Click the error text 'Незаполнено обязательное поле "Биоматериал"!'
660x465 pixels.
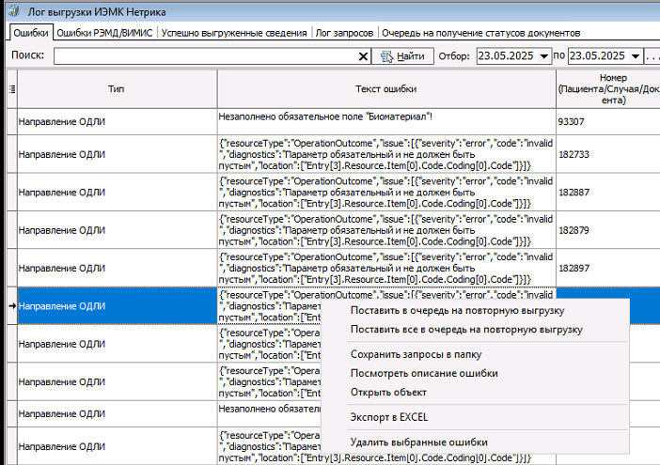pyautogui.click(x=325, y=116)
